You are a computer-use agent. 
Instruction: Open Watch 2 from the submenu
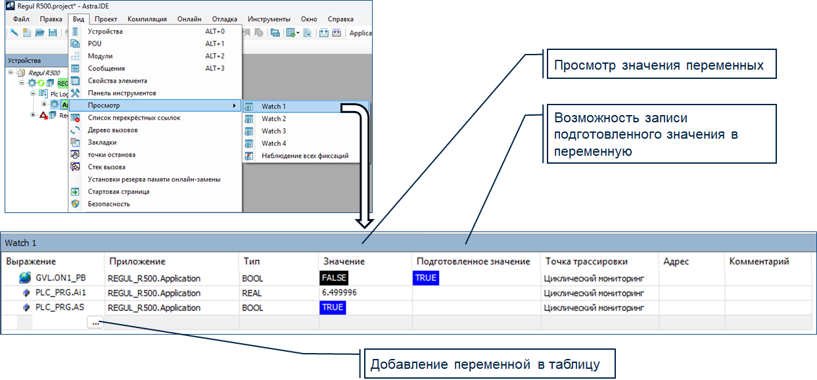point(273,118)
